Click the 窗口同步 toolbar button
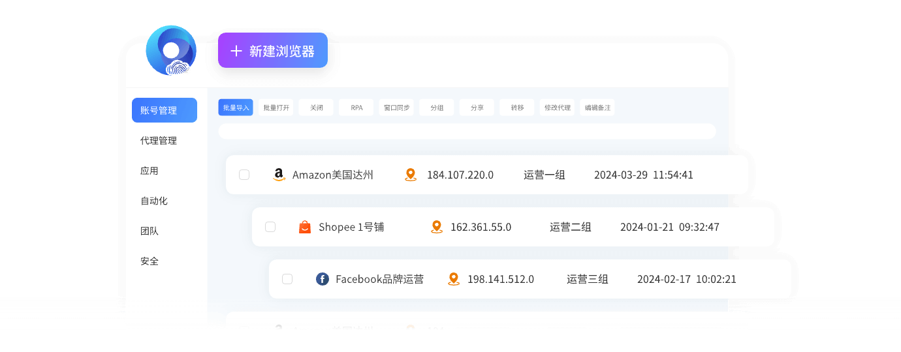 click(396, 108)
